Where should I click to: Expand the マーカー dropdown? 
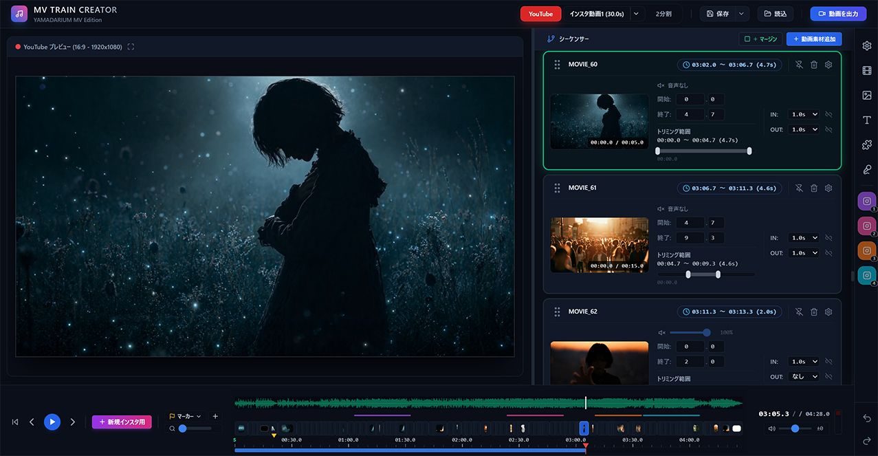(x=185, y=416)
